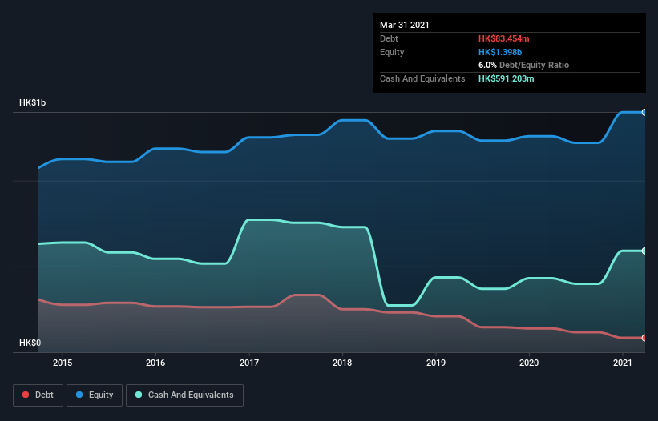Click Cash And Equivalents label in tooltip
658x421 pixels.
click(422, 78)
